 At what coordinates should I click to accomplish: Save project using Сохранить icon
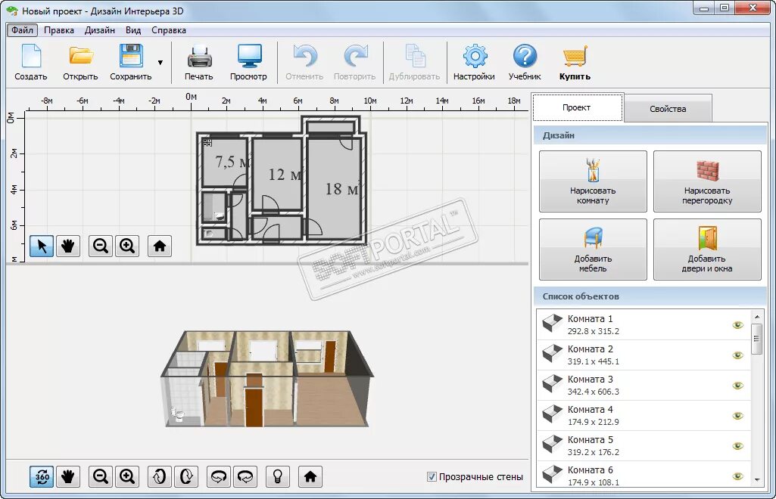131,62
